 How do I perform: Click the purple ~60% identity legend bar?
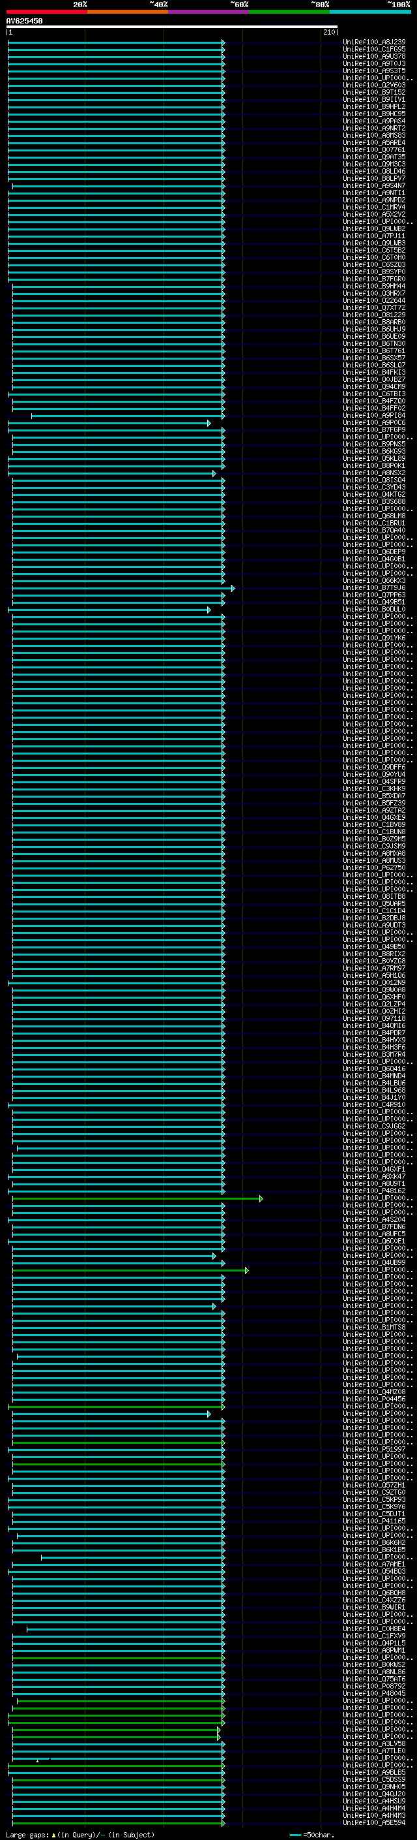[x=209, y=12]
